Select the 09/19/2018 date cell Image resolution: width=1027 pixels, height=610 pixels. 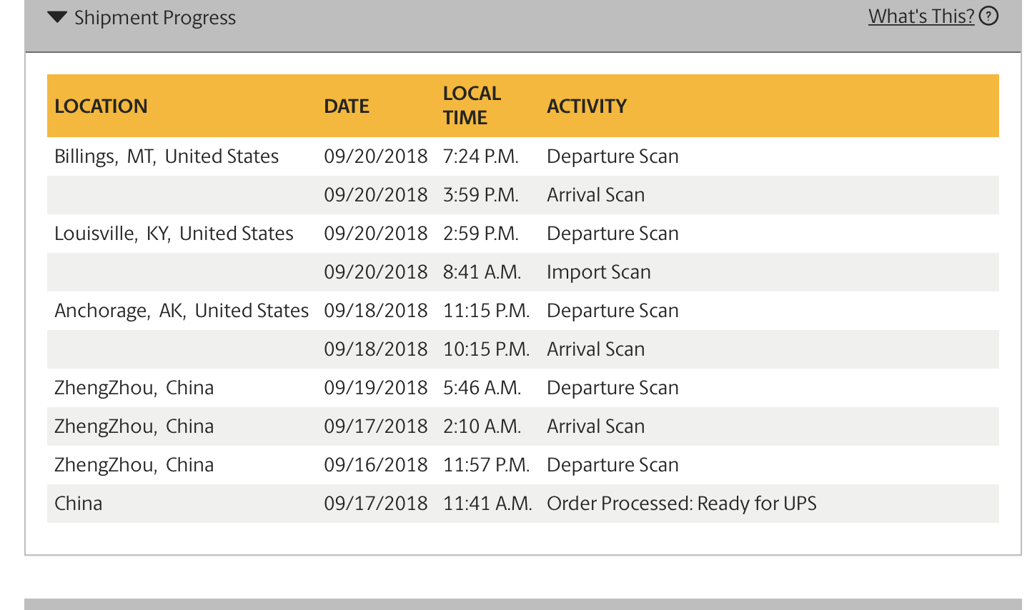(375, 388)
